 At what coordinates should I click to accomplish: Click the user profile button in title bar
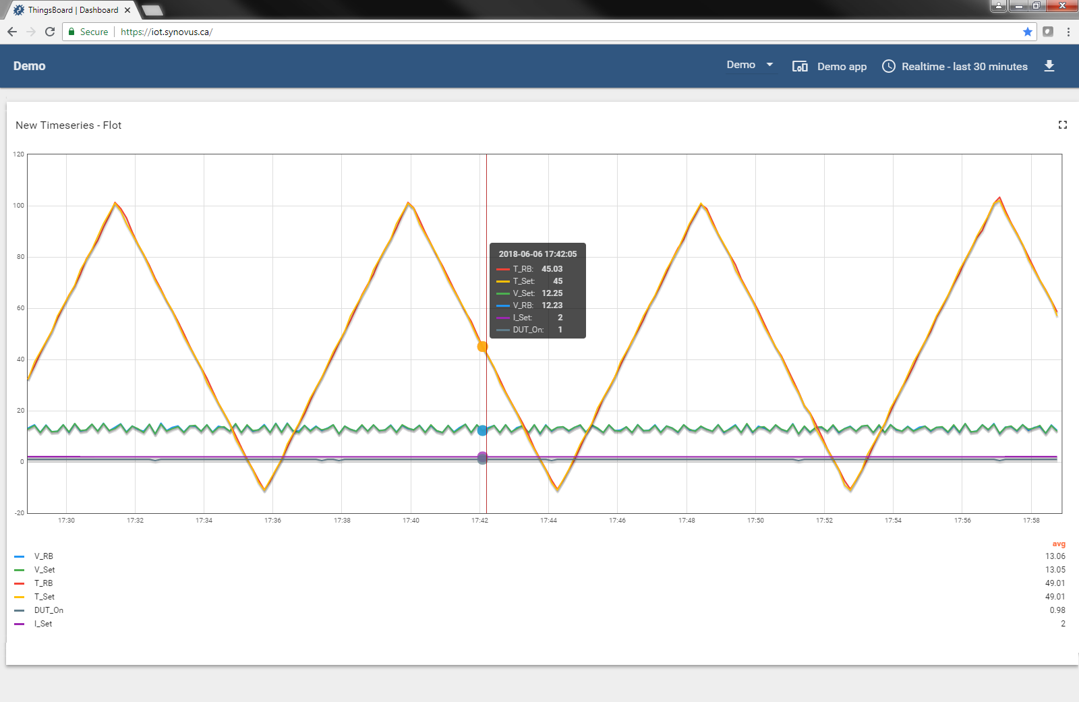click(x=999, y=6)
